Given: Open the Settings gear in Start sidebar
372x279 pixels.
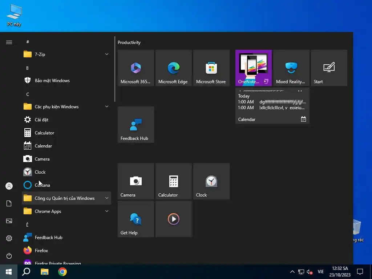Looking at the screenshot, I should click(9, 238).
